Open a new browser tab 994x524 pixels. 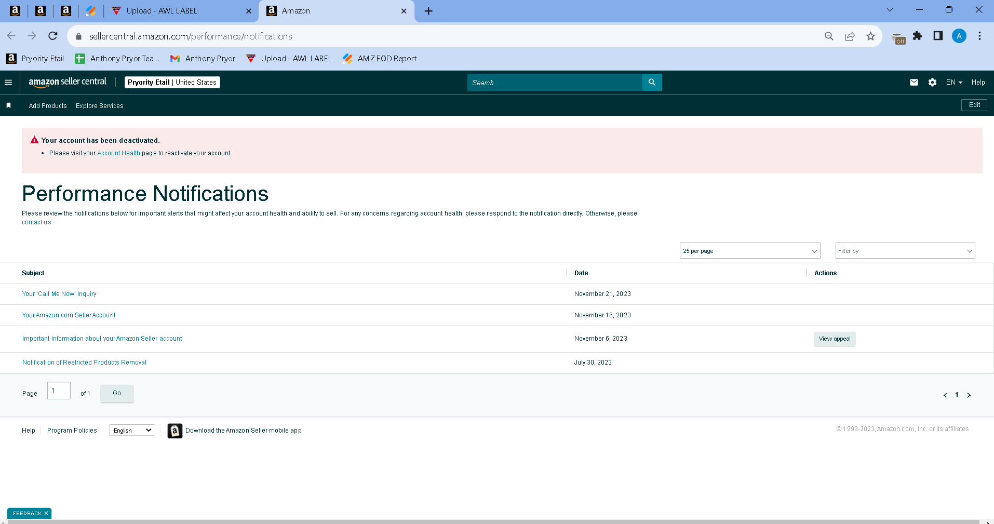(x=428, y=11)
